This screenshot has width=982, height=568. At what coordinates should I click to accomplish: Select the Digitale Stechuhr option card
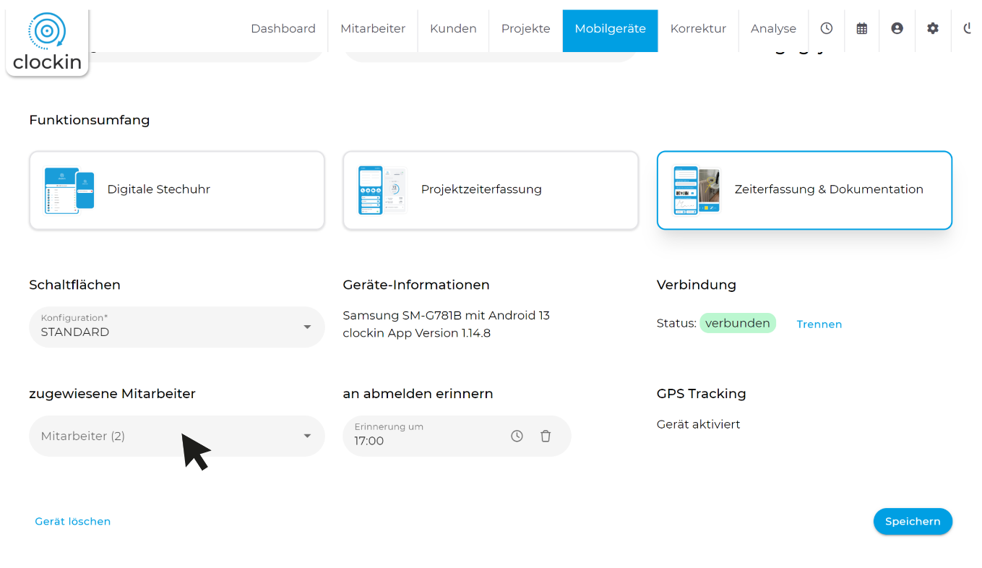[x=177, y=190]
